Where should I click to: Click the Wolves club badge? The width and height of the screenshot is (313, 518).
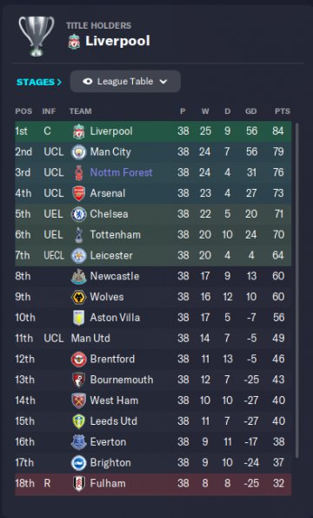click(x=78, y=297)
